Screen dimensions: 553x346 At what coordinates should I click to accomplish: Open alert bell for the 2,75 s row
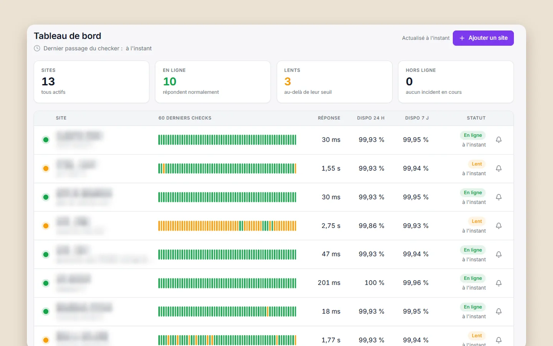click(498, 226)
